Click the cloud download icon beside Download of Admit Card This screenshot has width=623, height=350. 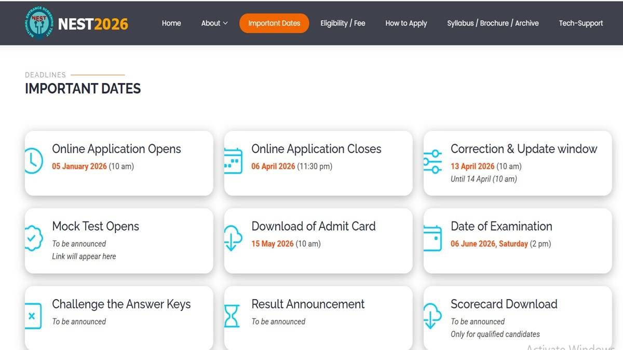click(233, 239)
